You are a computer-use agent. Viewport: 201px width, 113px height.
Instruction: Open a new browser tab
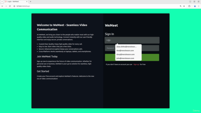[30, 2]
